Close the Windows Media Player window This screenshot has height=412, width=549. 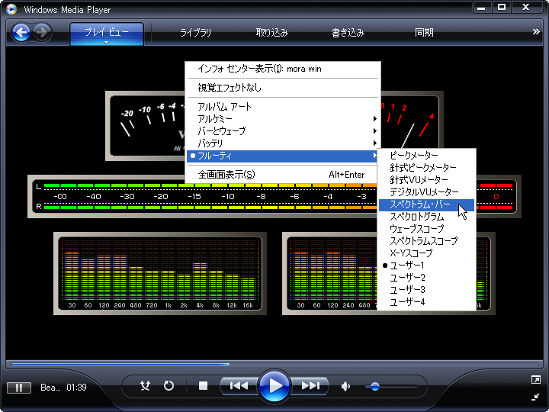526,8
